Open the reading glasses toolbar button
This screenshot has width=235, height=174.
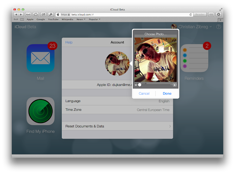coord(28,15)
